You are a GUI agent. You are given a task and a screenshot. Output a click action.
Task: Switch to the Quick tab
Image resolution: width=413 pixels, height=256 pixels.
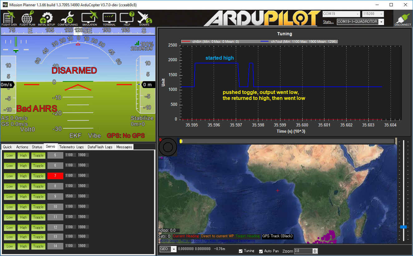(7, 147)
